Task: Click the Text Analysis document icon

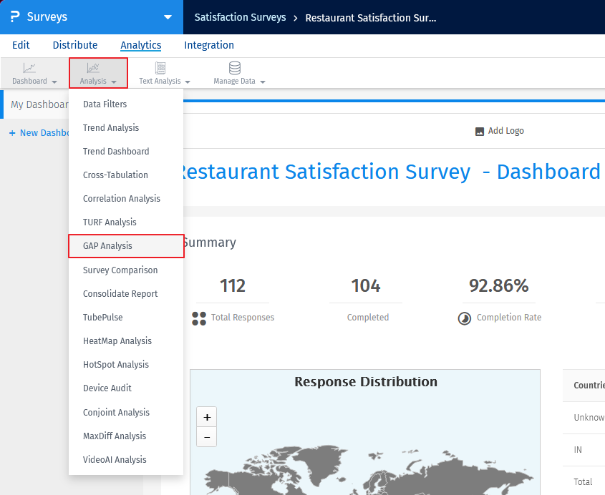Action: (x=160, y=68)
